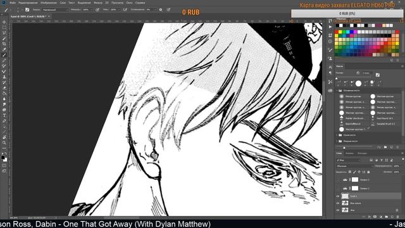Show the top adjustment layer

338,180
